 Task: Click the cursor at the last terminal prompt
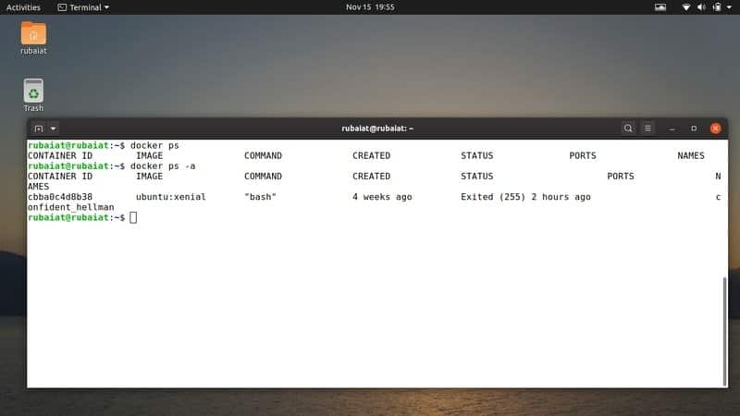click(x=133, y=217)
